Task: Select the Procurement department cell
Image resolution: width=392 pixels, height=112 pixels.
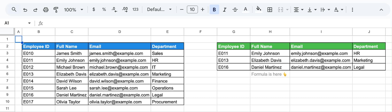Action: coord(167,102)
